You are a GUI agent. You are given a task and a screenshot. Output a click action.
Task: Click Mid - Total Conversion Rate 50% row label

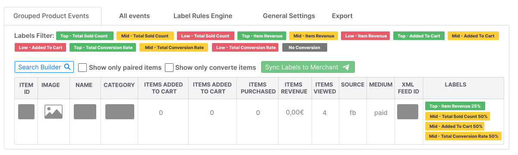[x=463, y=136]
